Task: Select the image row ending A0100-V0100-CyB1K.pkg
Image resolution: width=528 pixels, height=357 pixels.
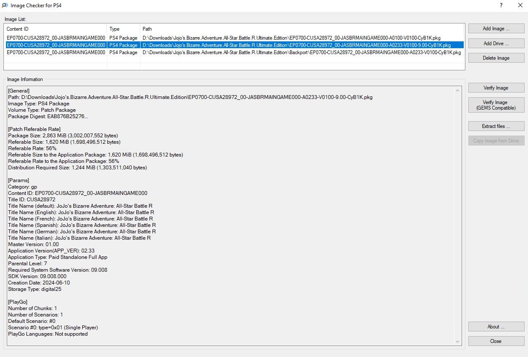Action: click(x=234, y=38)
